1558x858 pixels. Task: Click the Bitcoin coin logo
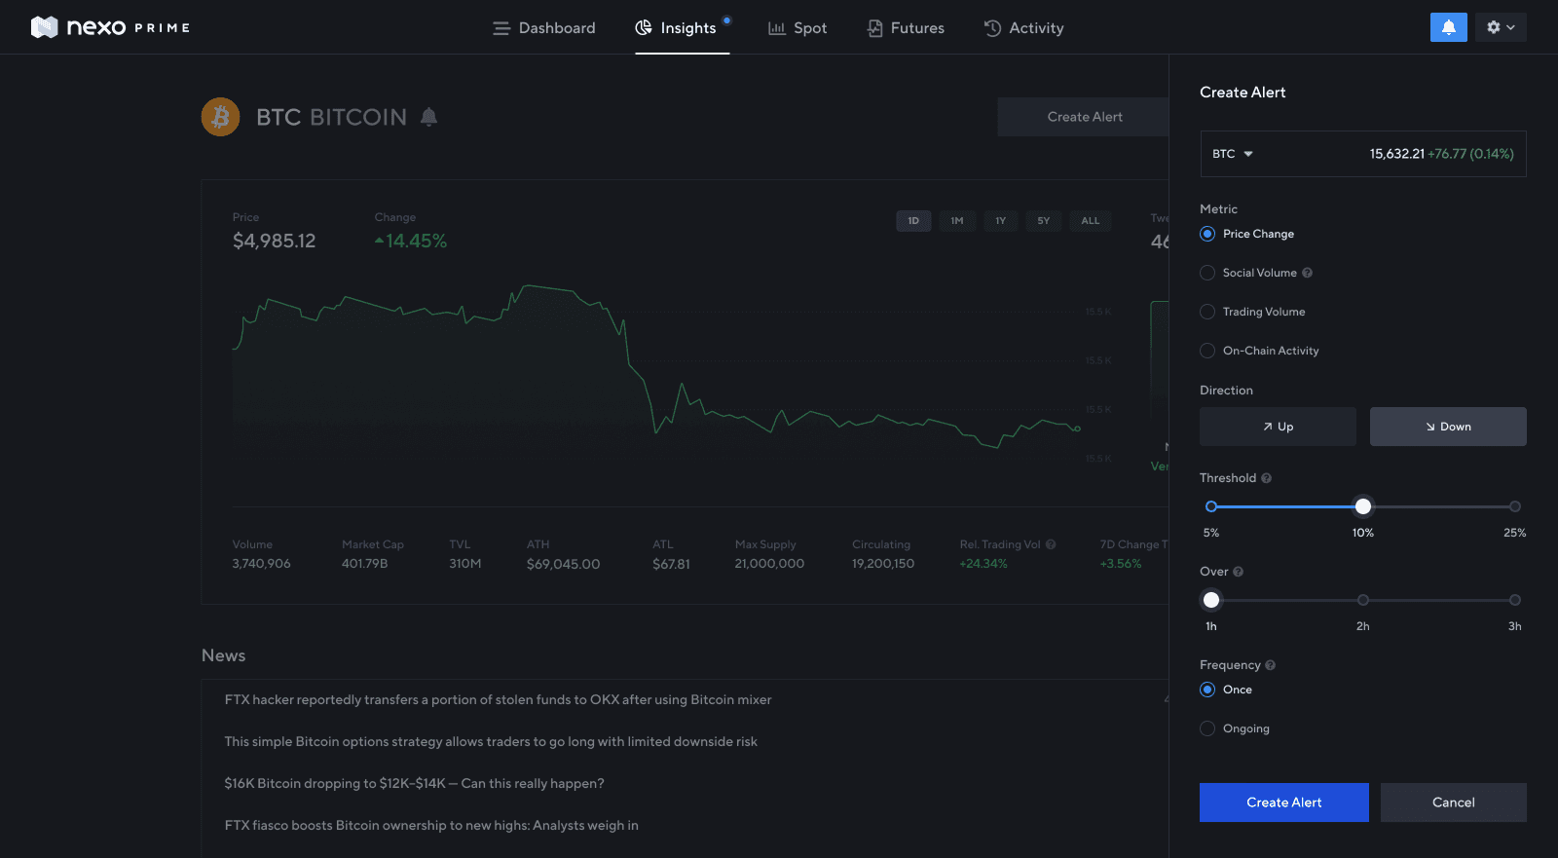click(221, 117)
